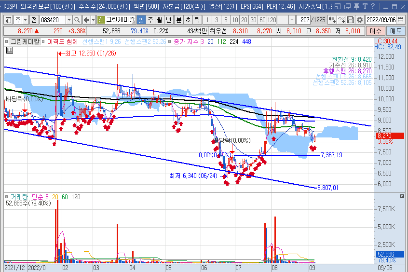Select the 월 monthly chart period
The image size is (408, 272).
[x=160, y=20]
